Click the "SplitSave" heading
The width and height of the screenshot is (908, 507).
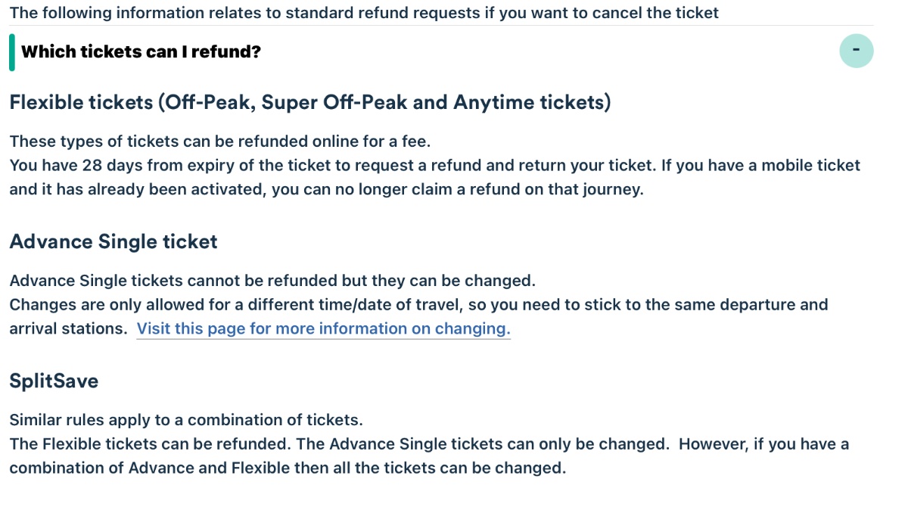click(54, 381)
